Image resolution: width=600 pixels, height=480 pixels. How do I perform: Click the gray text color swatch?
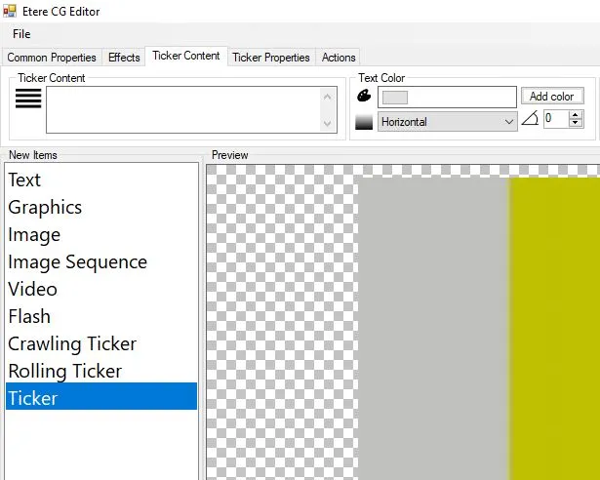click(447, 97)
